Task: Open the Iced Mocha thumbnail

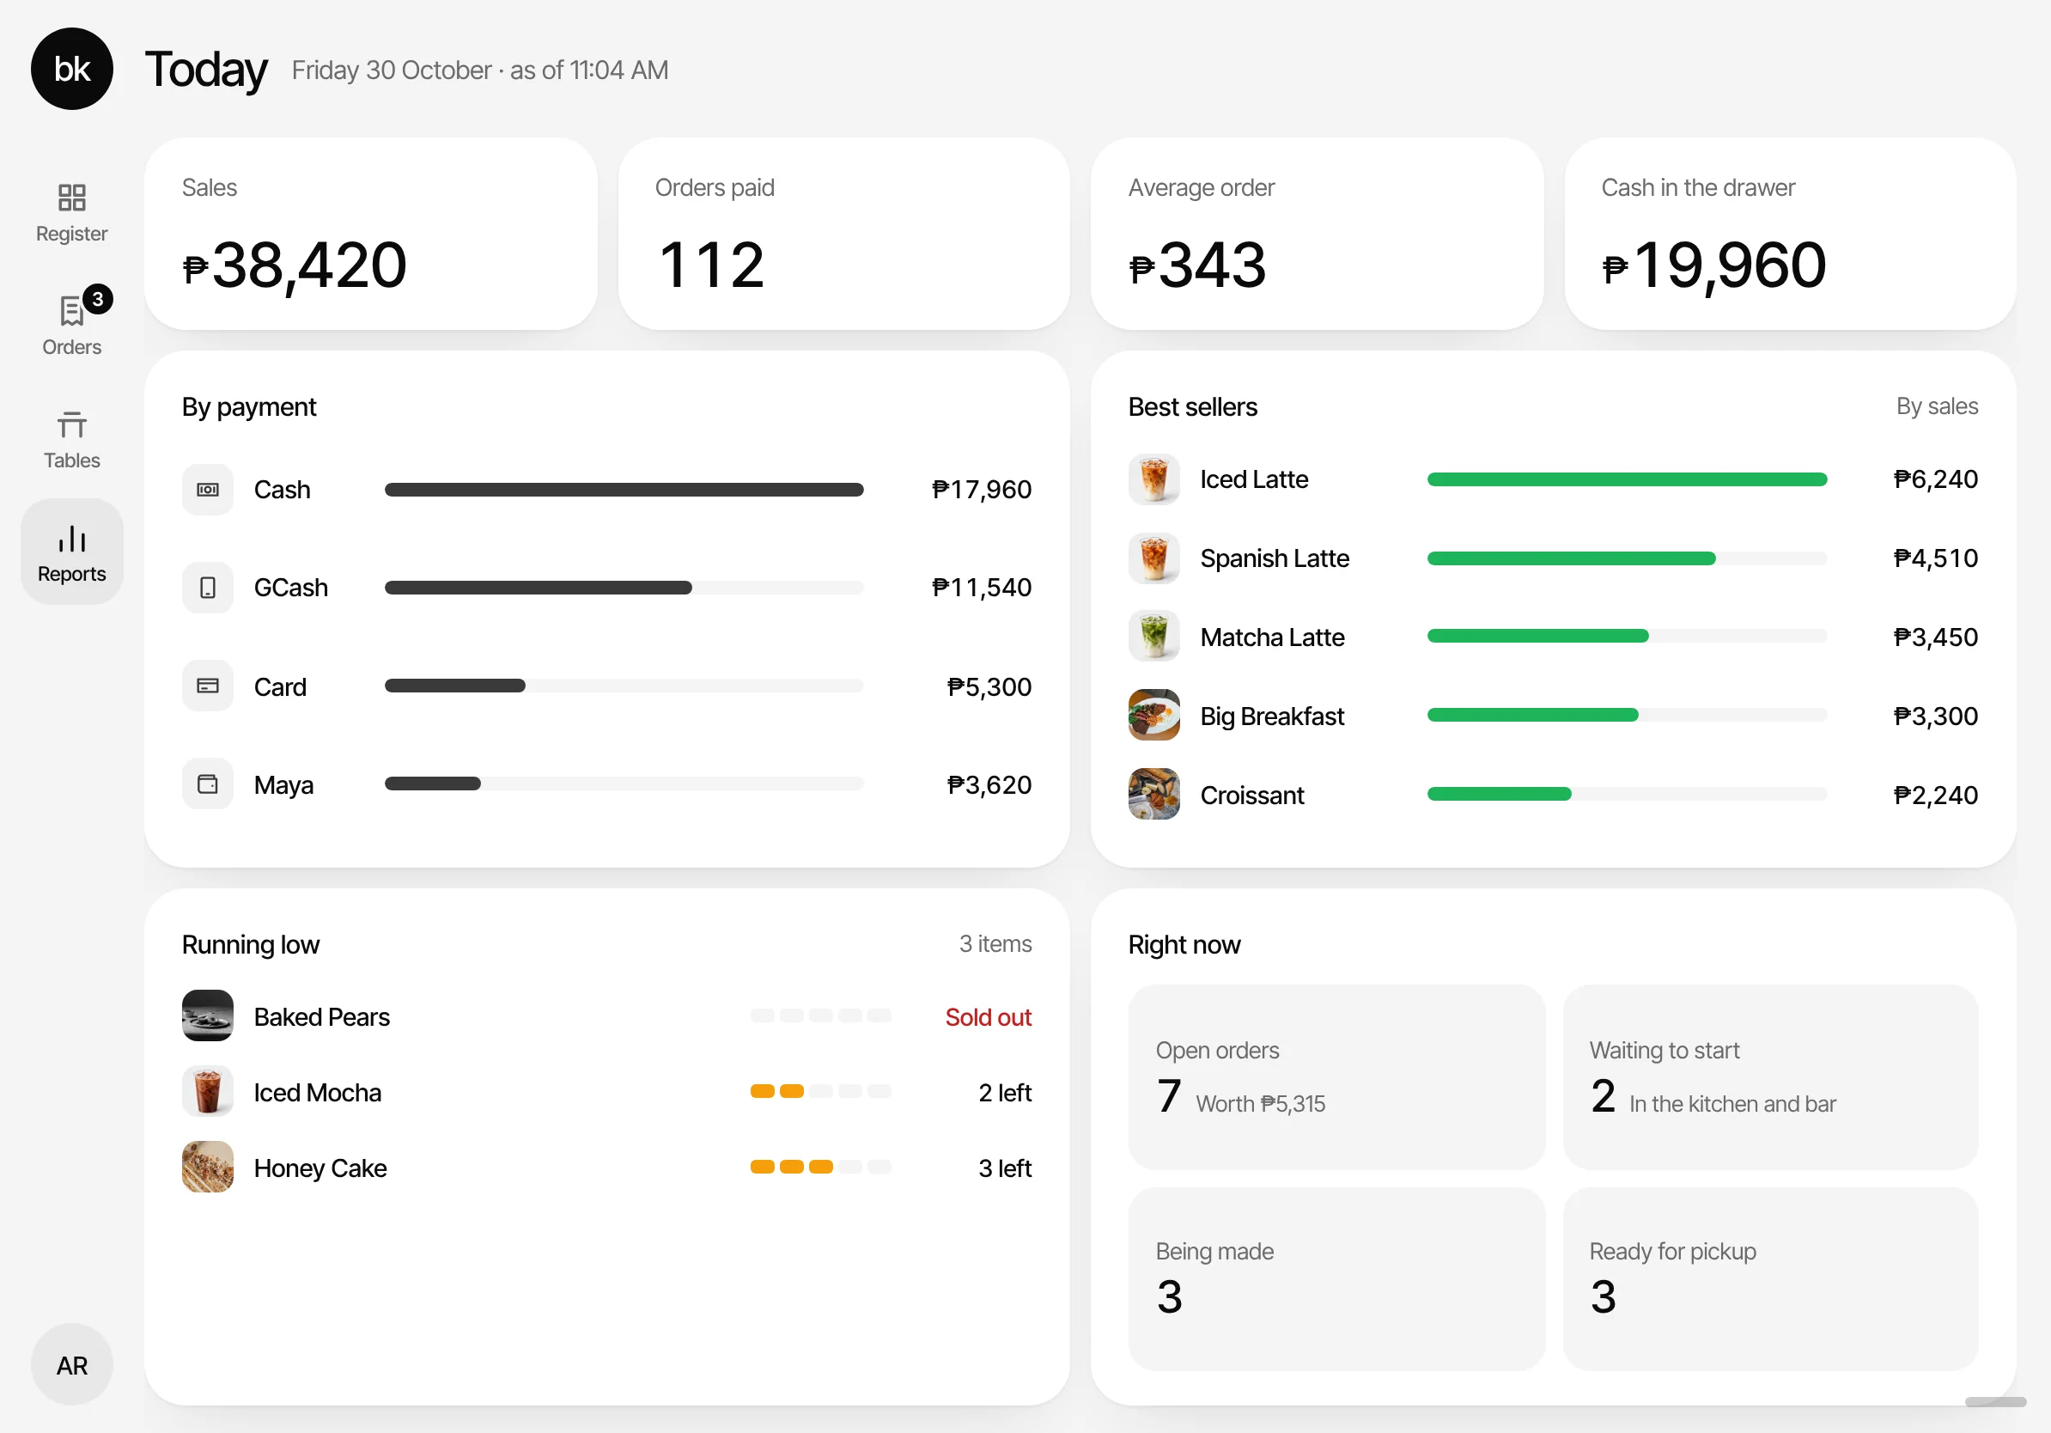Action: pyautogui.click(x=207, y=1092)
